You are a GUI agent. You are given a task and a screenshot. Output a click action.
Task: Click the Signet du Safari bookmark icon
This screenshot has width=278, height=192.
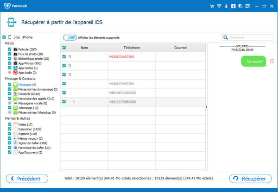coord(15,143)
